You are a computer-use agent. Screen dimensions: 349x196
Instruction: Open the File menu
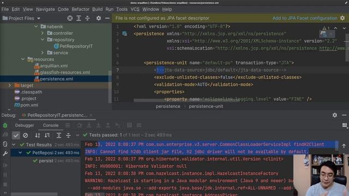coord(5,9)
